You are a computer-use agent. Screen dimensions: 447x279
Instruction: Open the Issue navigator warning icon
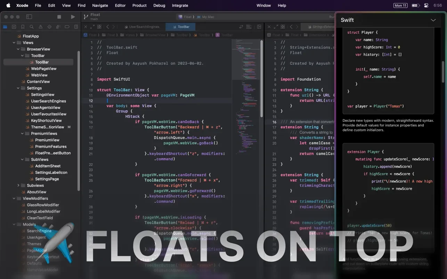(x=40, y=27)
